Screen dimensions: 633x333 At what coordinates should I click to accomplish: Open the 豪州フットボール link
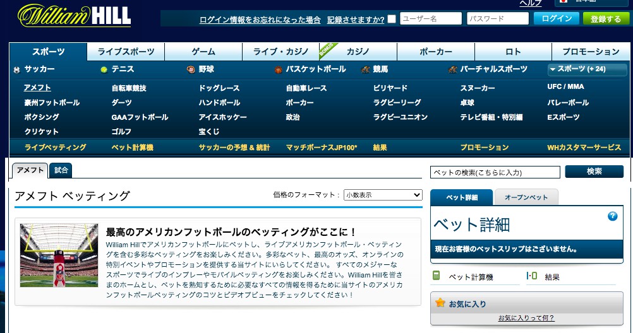[x=52, y=102]
